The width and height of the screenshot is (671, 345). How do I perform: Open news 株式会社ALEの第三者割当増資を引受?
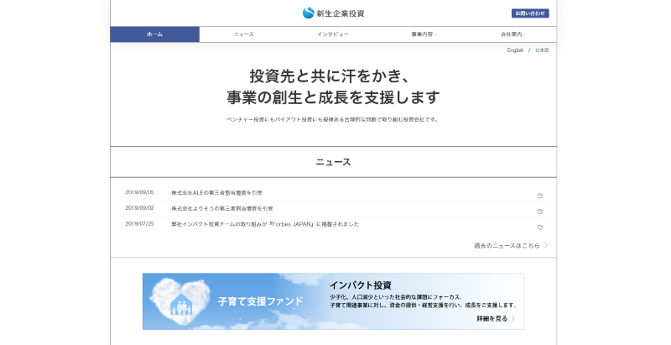(x=217, y=193)
